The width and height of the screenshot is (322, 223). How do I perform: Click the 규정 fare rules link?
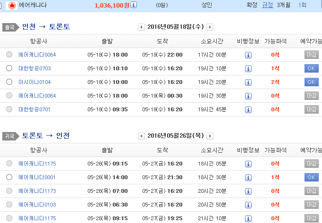(x=268, y=5)
